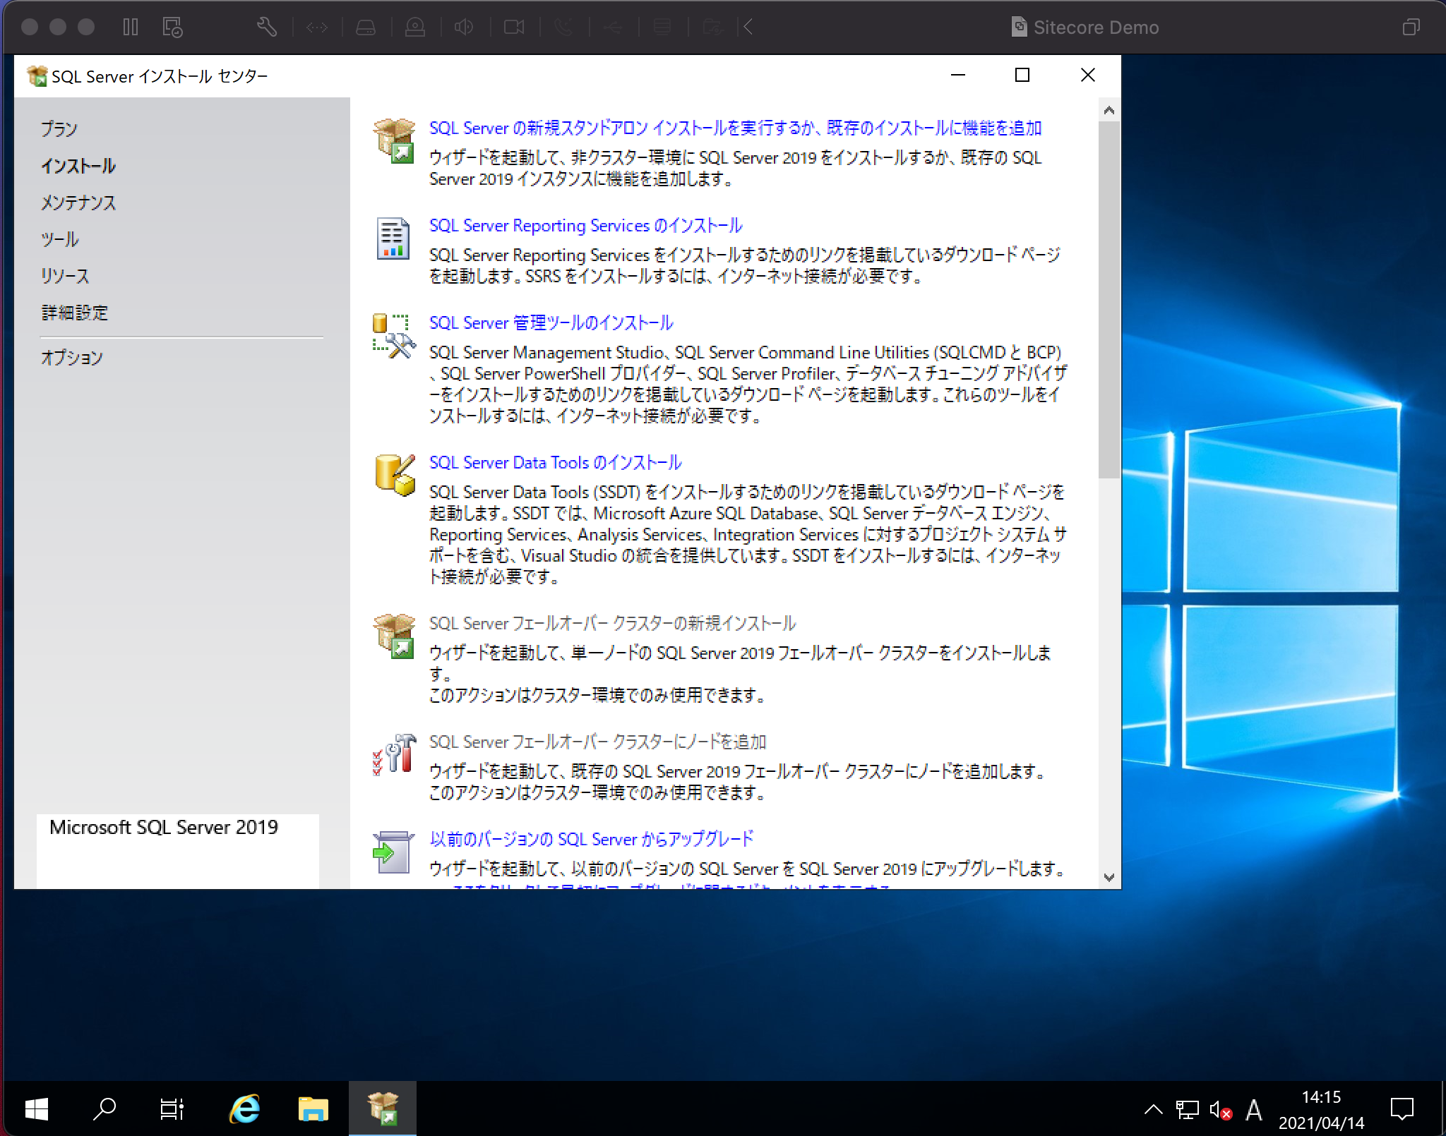Click the VM network arrows toolbar icon
1446x1136 pixels.
click(x=317, y=28)
